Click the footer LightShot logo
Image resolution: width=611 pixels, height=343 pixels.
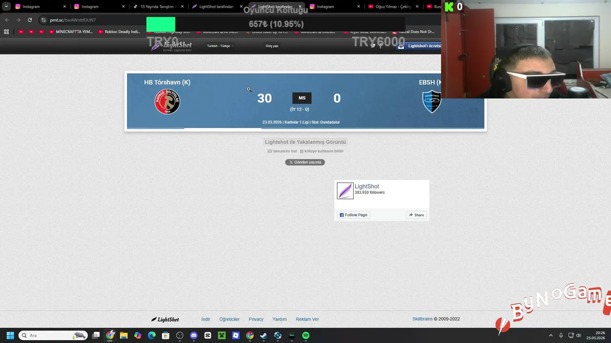tap(165, 319)
